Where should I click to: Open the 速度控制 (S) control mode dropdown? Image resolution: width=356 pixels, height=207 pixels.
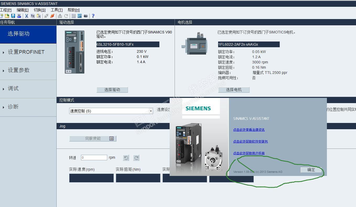[111, 111]
